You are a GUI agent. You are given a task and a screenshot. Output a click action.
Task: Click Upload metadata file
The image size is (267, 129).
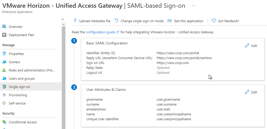(x=92, y=21)
